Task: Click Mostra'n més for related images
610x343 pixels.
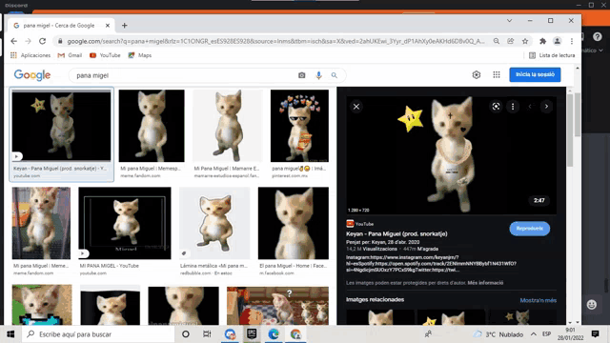Action: [538, 300]
